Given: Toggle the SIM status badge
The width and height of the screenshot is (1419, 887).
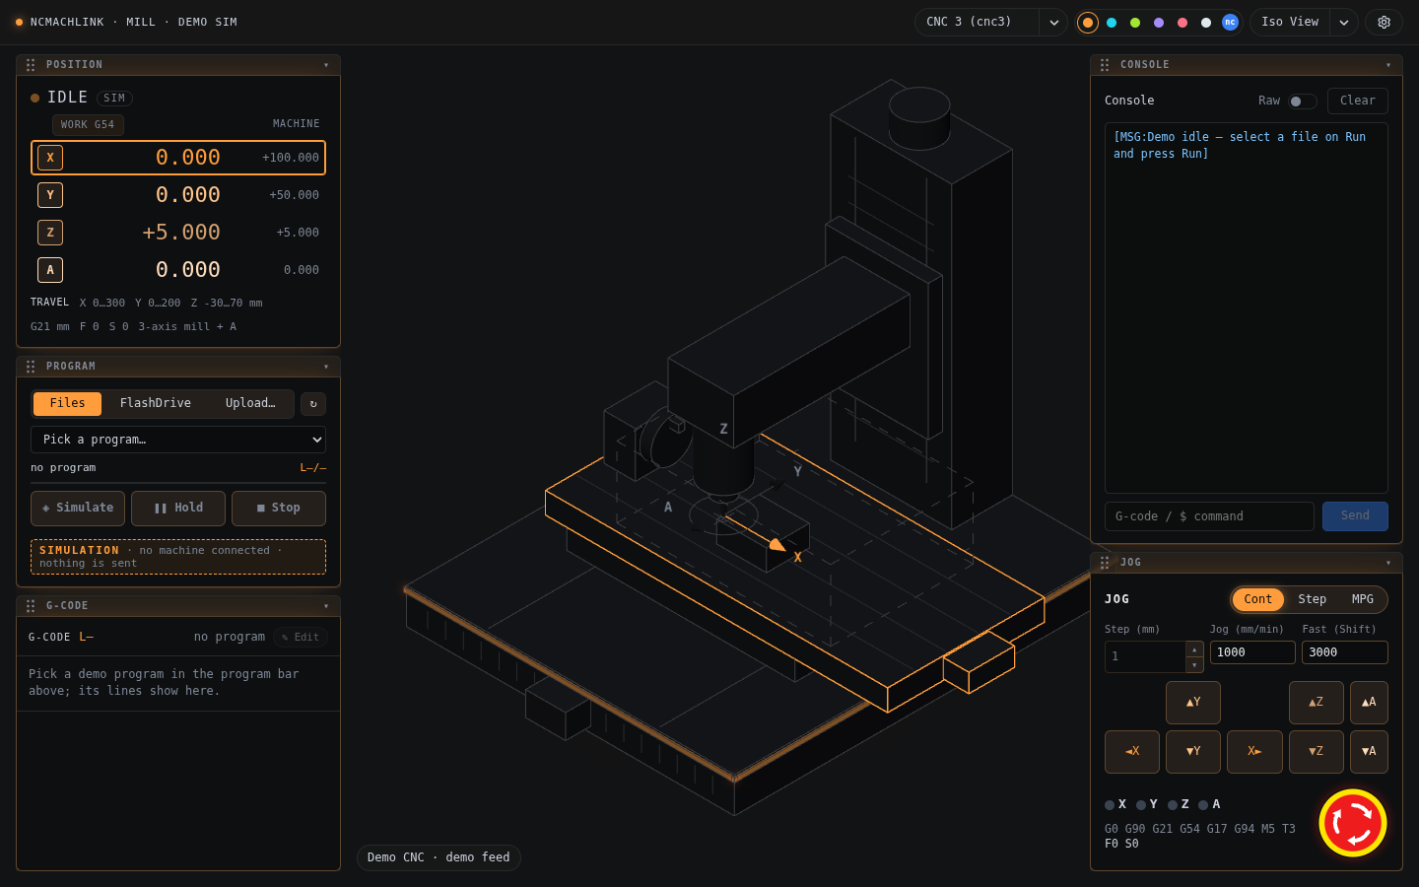Looking at the screenshot, I should [114, 99].
